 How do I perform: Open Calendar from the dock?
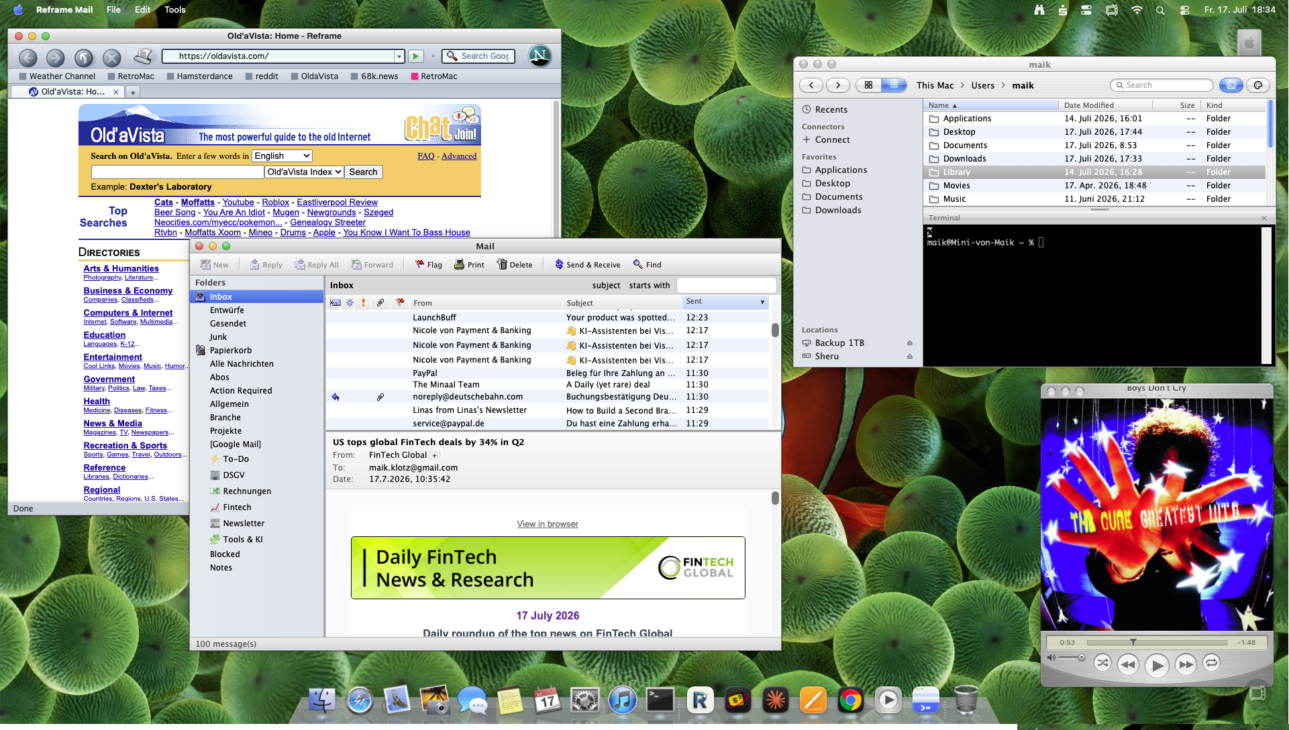click(547, 701)
